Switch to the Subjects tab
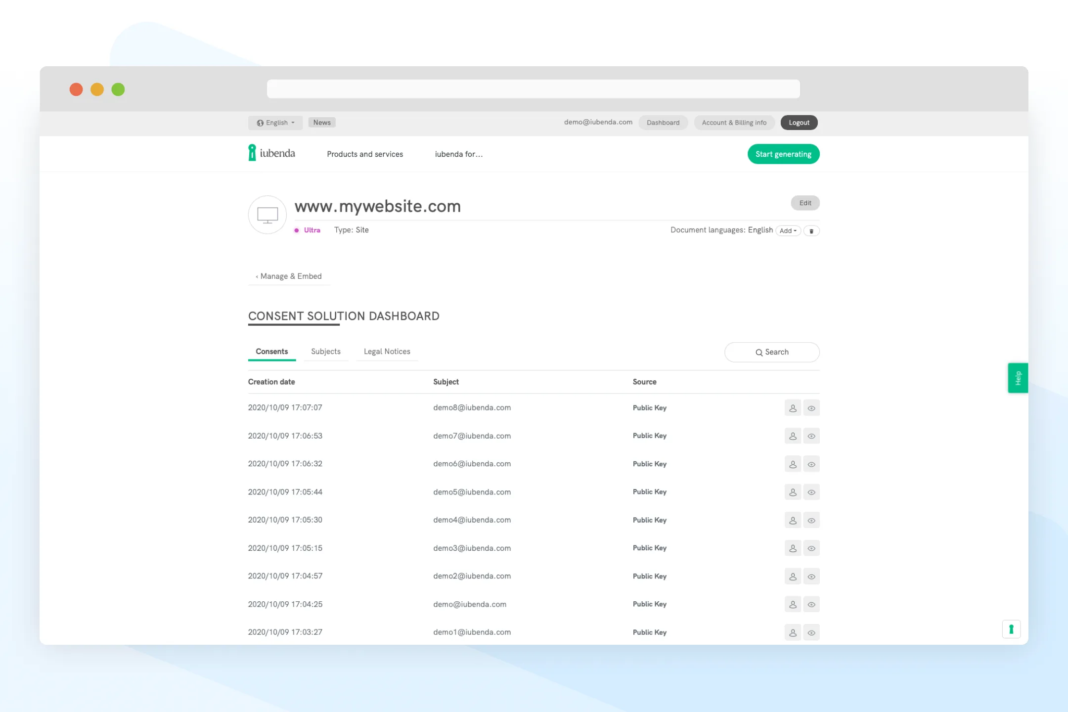The height and width of the screenshot is (712, 1068). [x=326, y=352]
